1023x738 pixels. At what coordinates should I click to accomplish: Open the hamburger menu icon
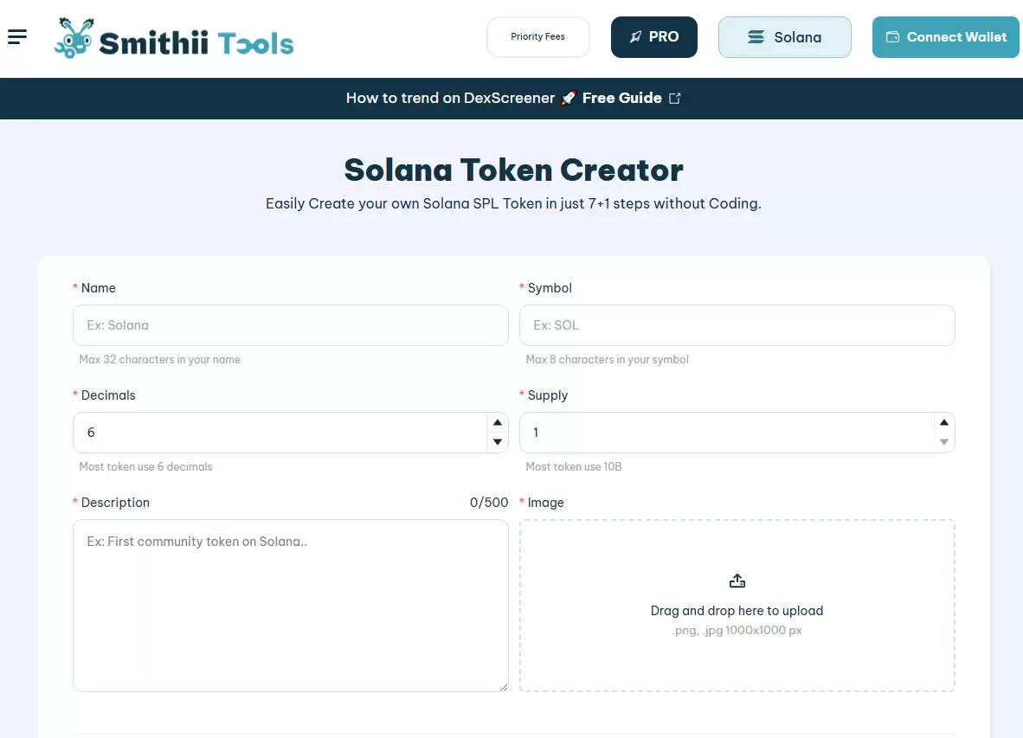tap(17, 36)
